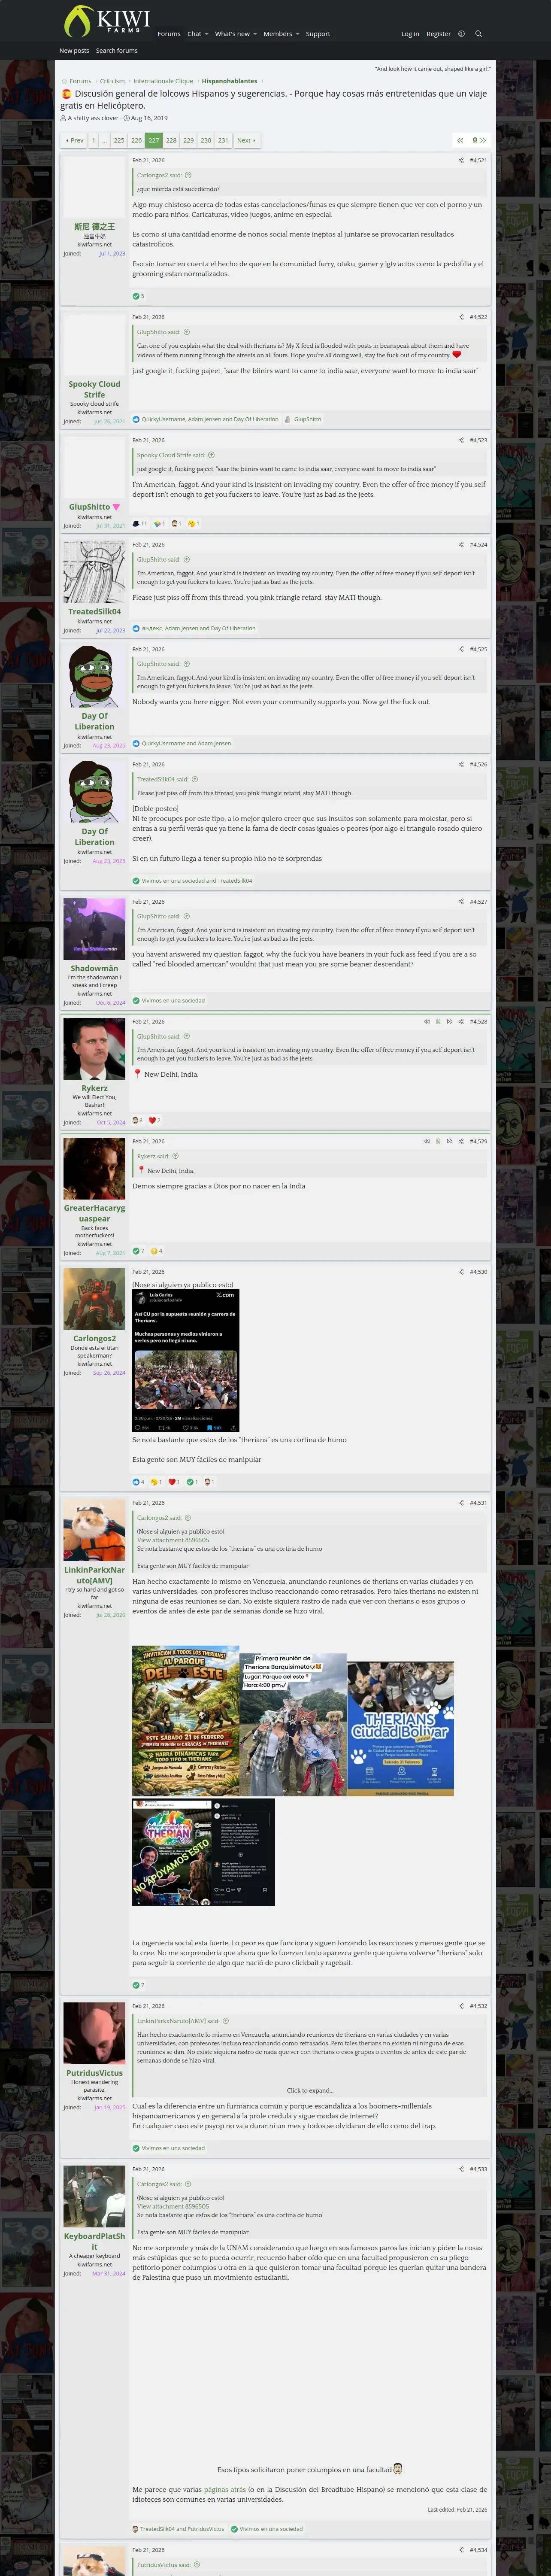Toggle the dark/light style switcher icon

(461, 34)
